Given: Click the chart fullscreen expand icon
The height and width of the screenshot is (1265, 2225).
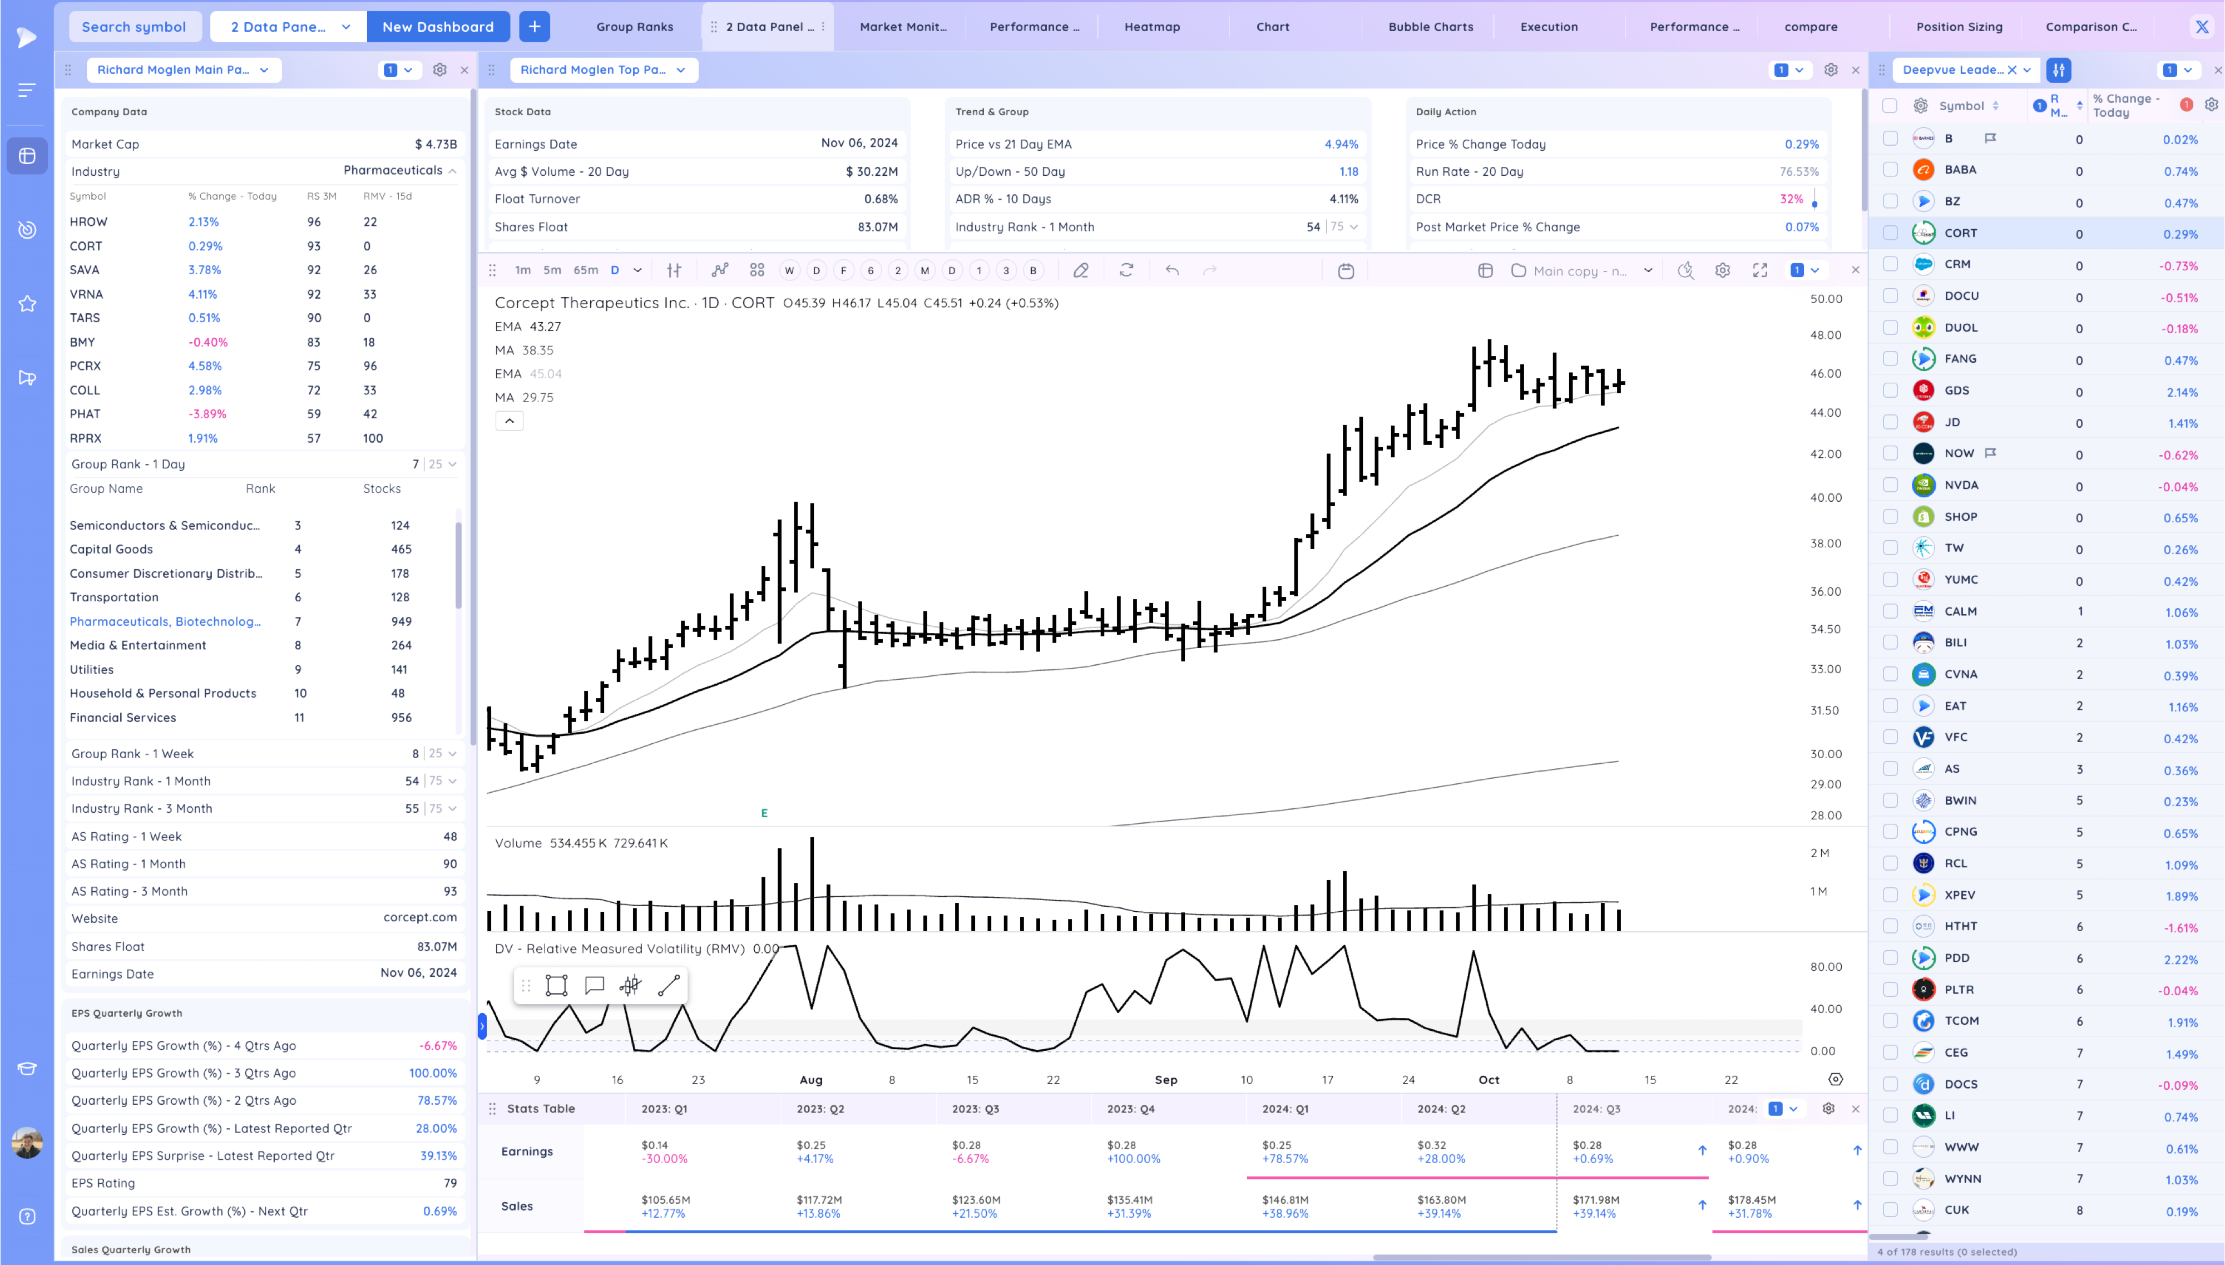Looking at the screenshot, I should [x=1759, y=270].
